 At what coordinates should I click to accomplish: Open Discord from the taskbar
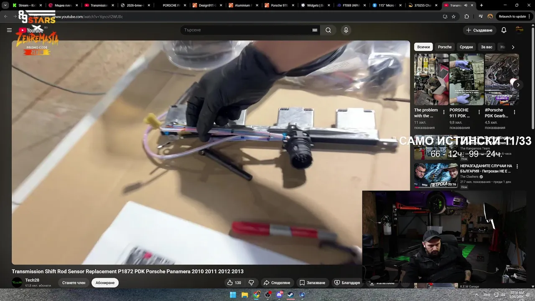[x=279, y=295]
